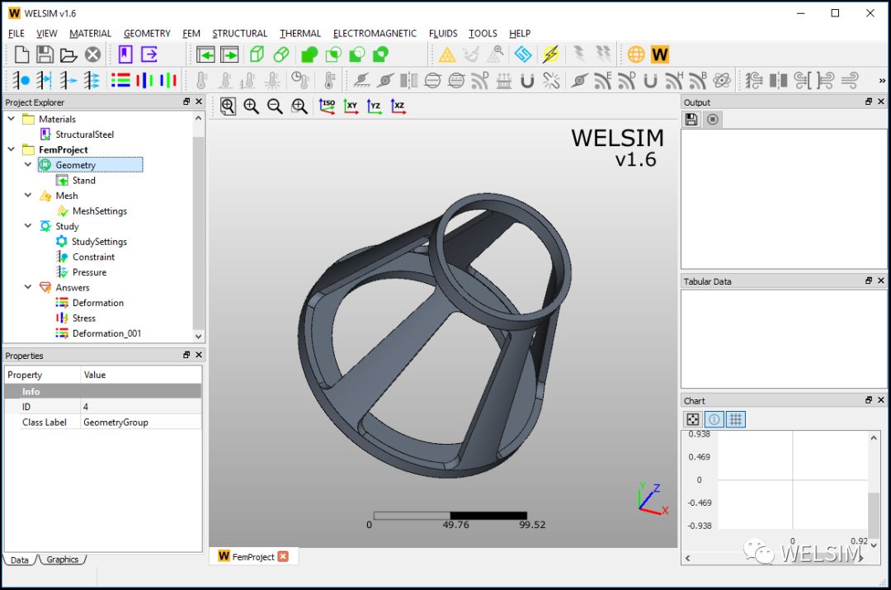891x590 pixels.
Task: Click the purple export arrow icon
Action: 148,54
